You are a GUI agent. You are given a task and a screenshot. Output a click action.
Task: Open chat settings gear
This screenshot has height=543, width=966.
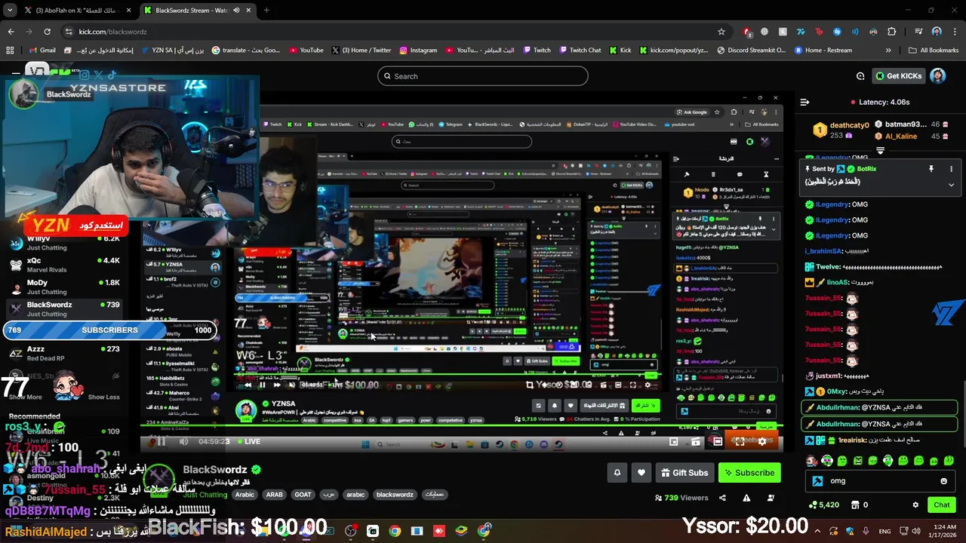pos(915,505)
